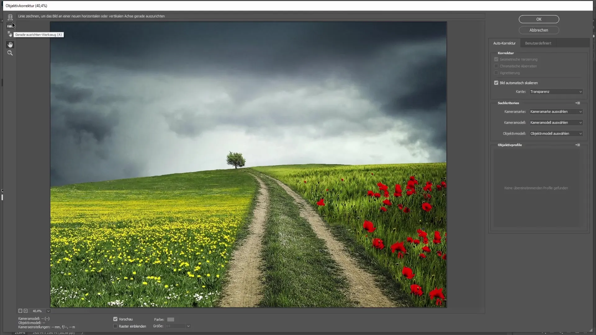
Task: Click the Kameramodell: -- (--) info text
Action: tap(34, 319)
